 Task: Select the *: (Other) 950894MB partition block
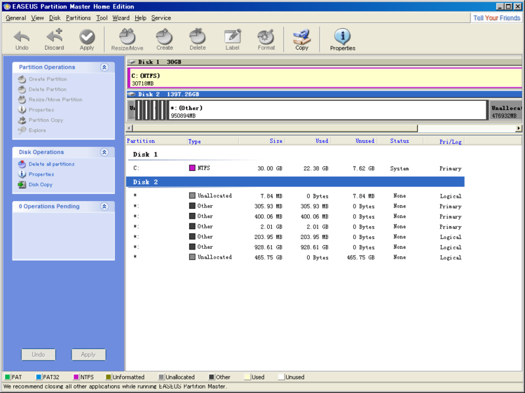327,110
